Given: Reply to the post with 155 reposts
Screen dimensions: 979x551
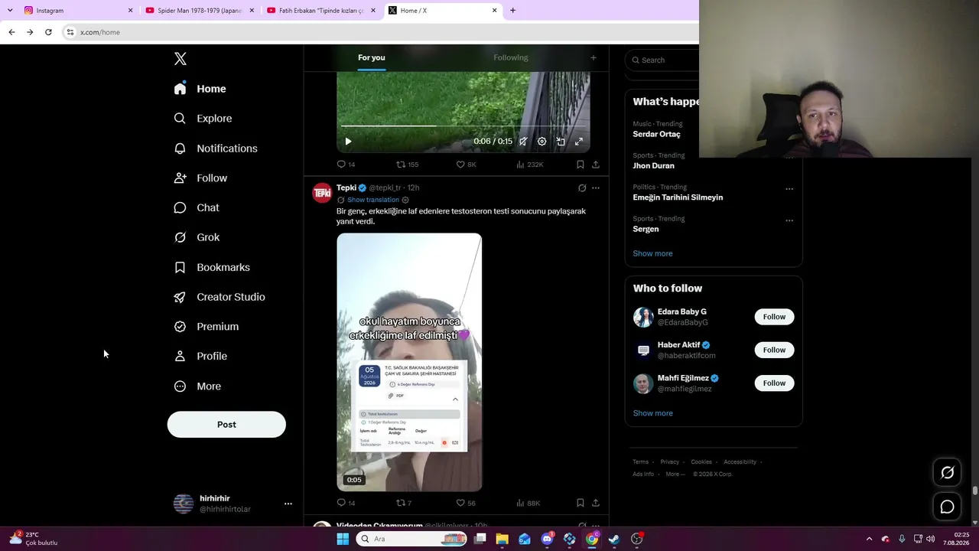Looking at the screenshot, I should (346, 165).
